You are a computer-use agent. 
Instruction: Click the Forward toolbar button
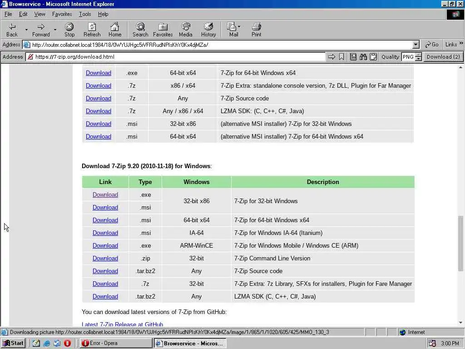pyautogui.click(x=41, y=30)
